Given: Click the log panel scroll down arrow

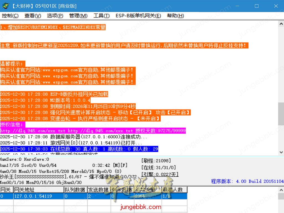Looking at the screenshot, I should tap(281, 152).
